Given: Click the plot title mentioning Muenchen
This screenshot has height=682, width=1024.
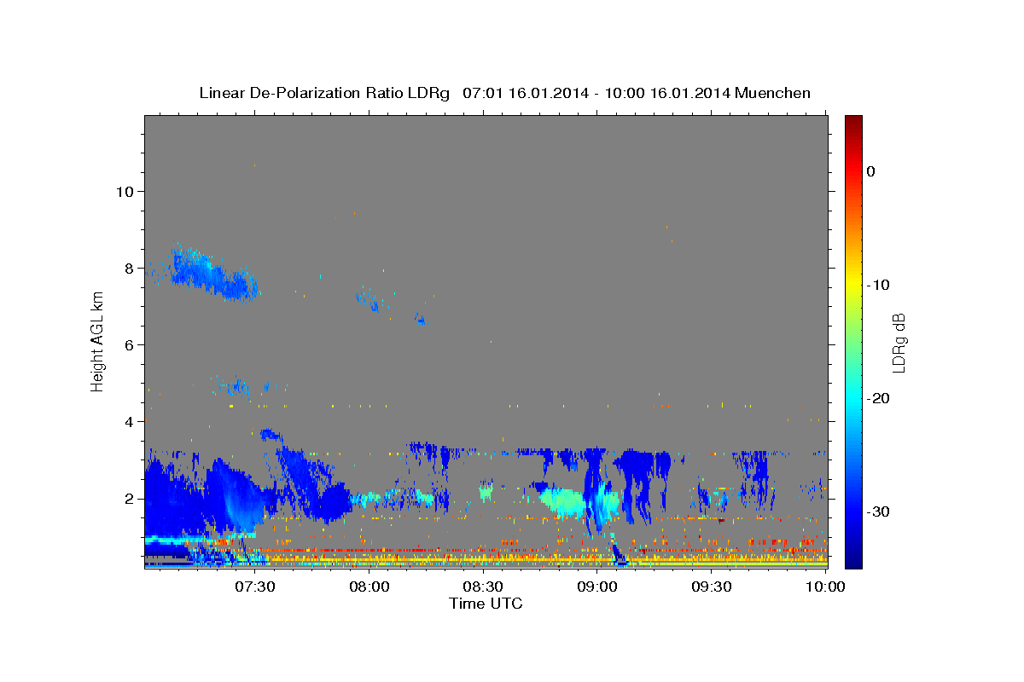Looking at the screenshot, I should 504,93.
